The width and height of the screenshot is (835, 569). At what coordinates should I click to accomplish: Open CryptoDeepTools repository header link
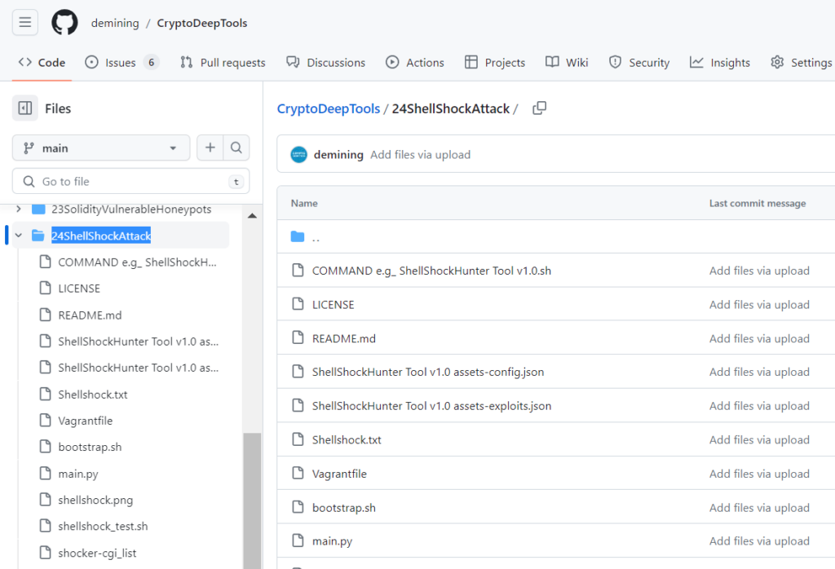pyautogui.click(x=202, y=23)
